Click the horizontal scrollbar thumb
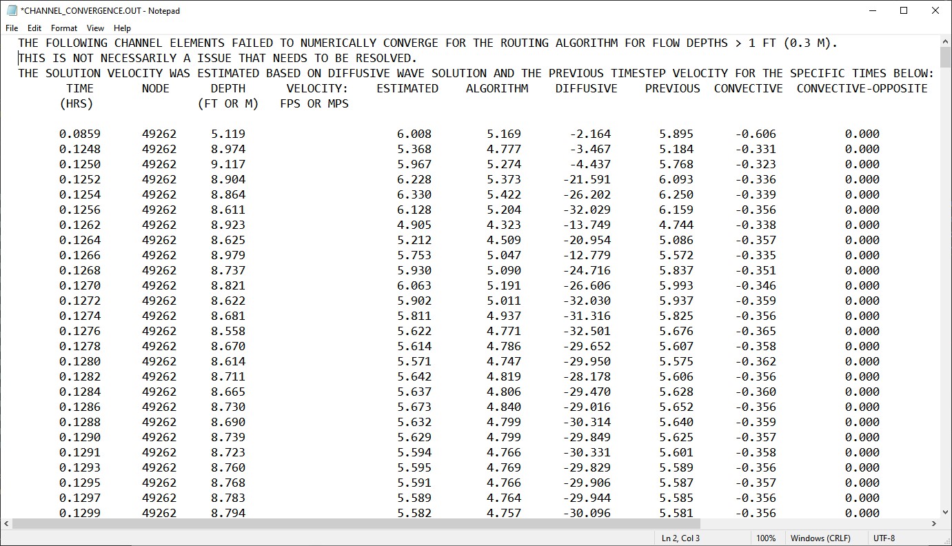 pos(355,524)
